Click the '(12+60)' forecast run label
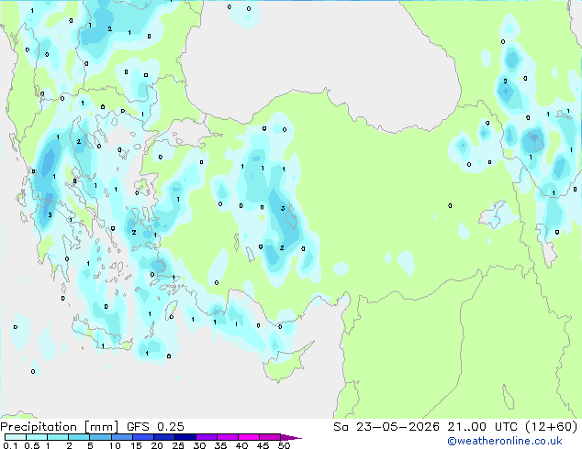 [552, 427]
